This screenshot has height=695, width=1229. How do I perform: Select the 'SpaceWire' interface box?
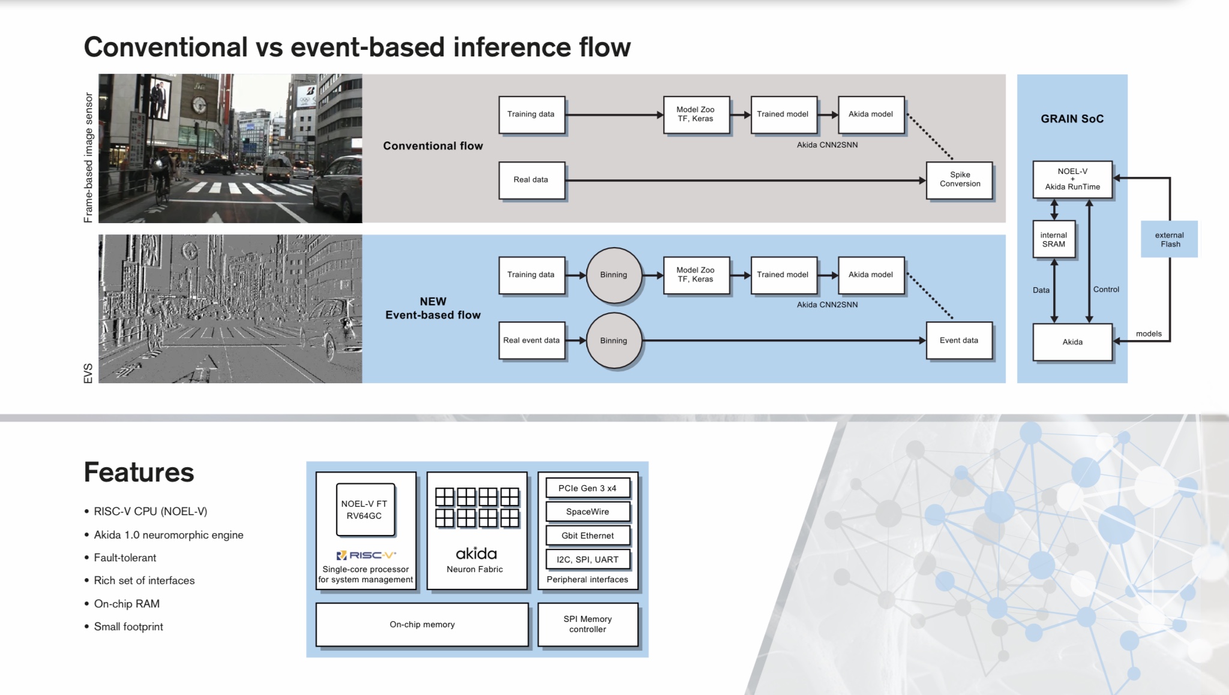587,512
